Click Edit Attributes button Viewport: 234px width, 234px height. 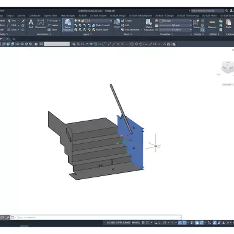tap(131, 30)
